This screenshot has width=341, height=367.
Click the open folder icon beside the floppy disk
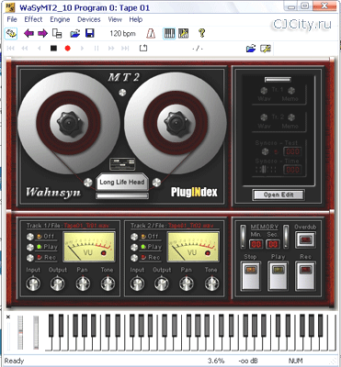(75, 33)
